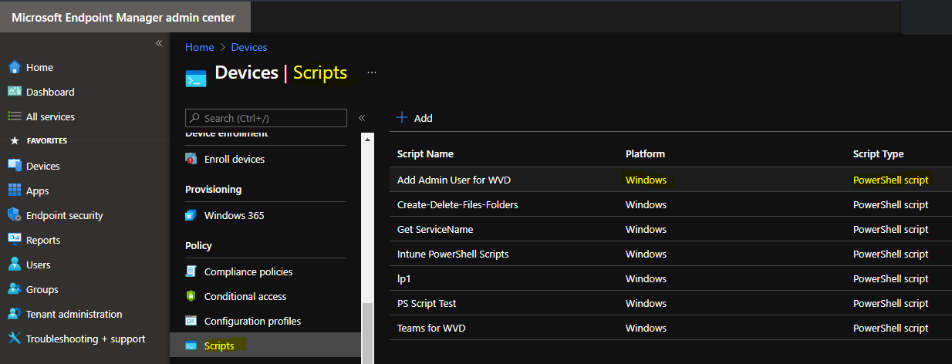Open Windows 365 provisioning entry
The width and height of the screenshot is (952, 364).
pos(235,215)
